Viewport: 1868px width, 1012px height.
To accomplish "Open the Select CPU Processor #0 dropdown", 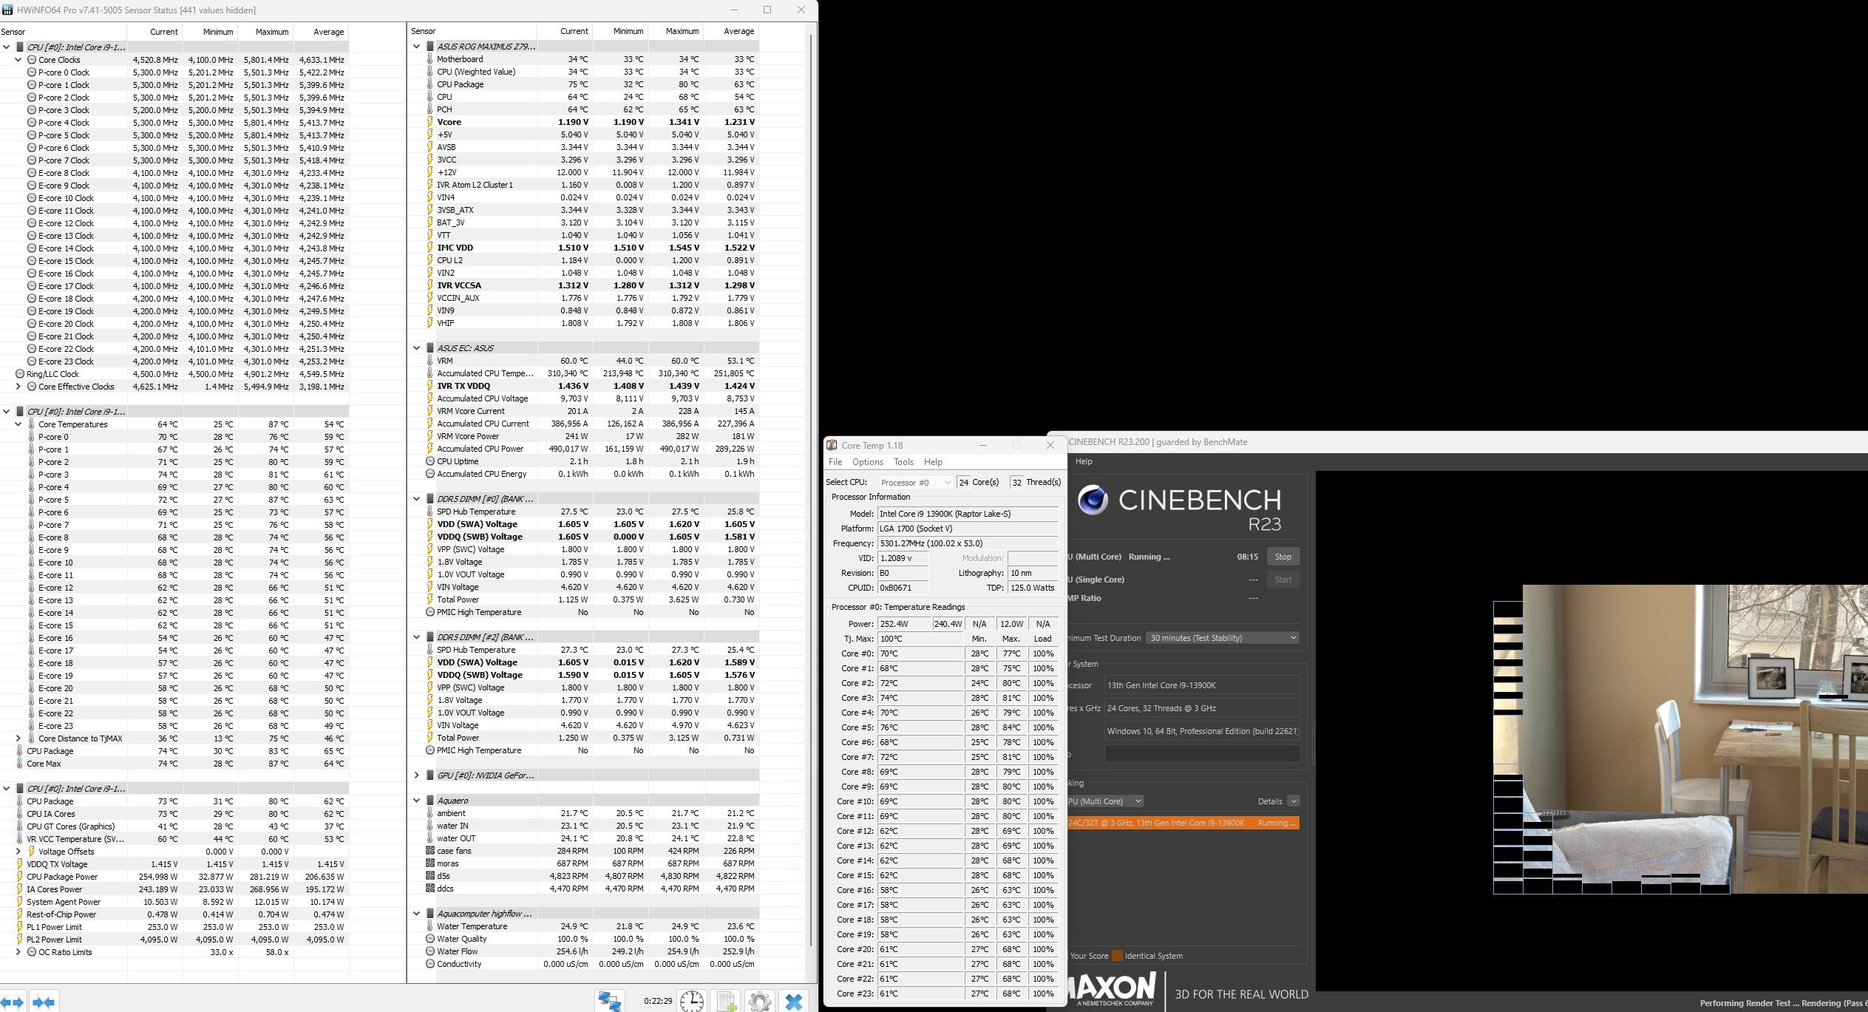I will click(x=915, y=483).
